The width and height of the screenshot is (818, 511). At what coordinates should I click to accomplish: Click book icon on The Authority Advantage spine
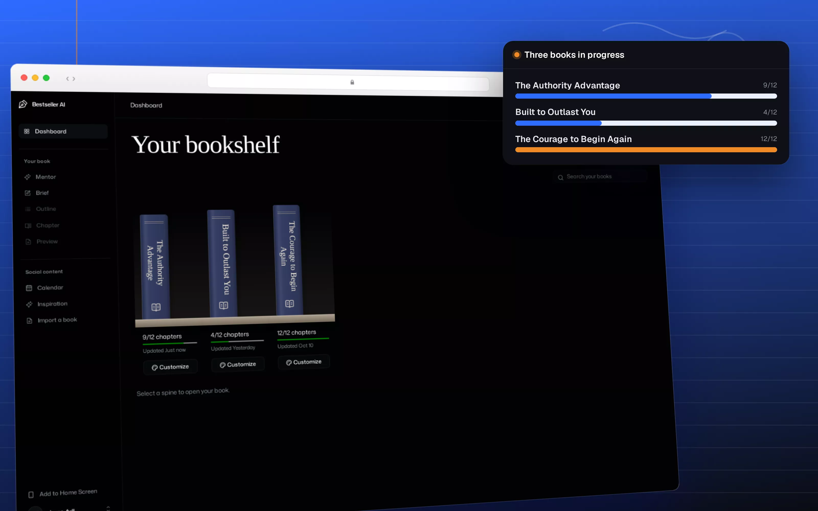[156, 307]
